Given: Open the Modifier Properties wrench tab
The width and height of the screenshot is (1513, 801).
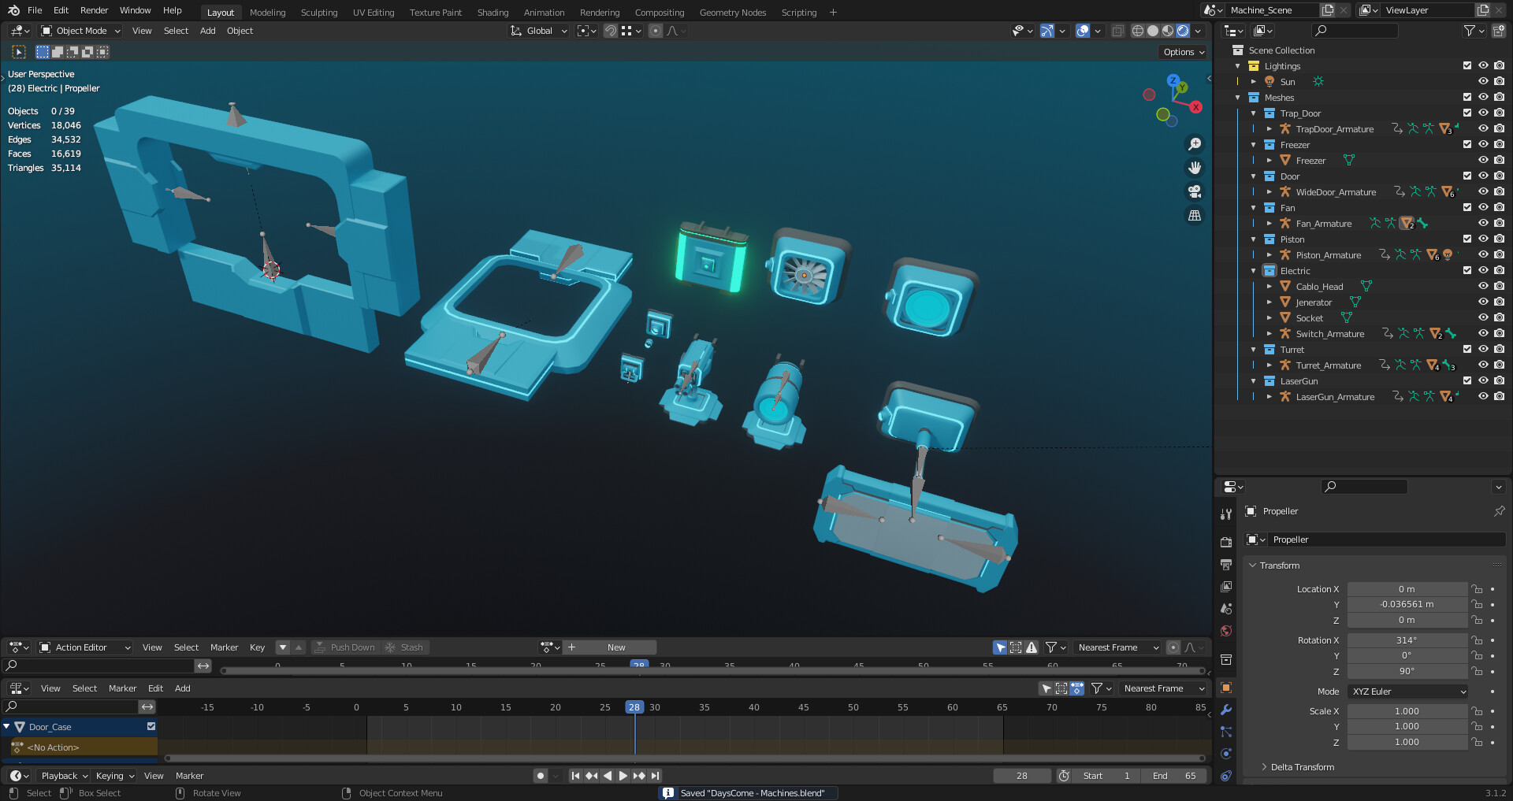Looking at the screenshot, I should click(x=1226, y=710).
